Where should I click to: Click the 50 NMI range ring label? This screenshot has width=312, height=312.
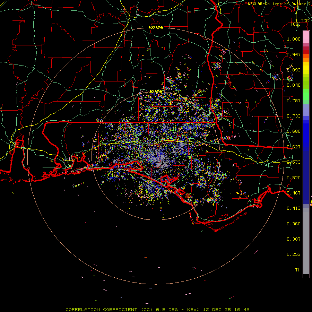pos(156,92)
